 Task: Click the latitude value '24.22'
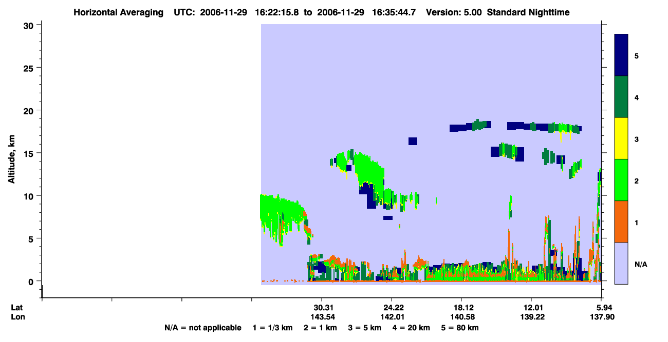392,307
